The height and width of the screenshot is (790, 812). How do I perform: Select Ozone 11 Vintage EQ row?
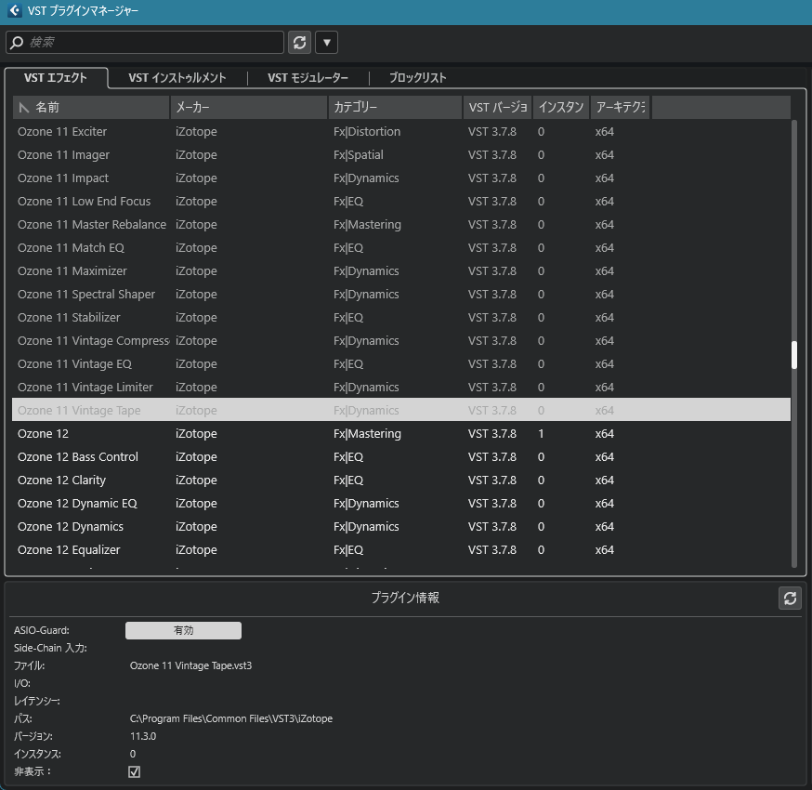point(401,364)
